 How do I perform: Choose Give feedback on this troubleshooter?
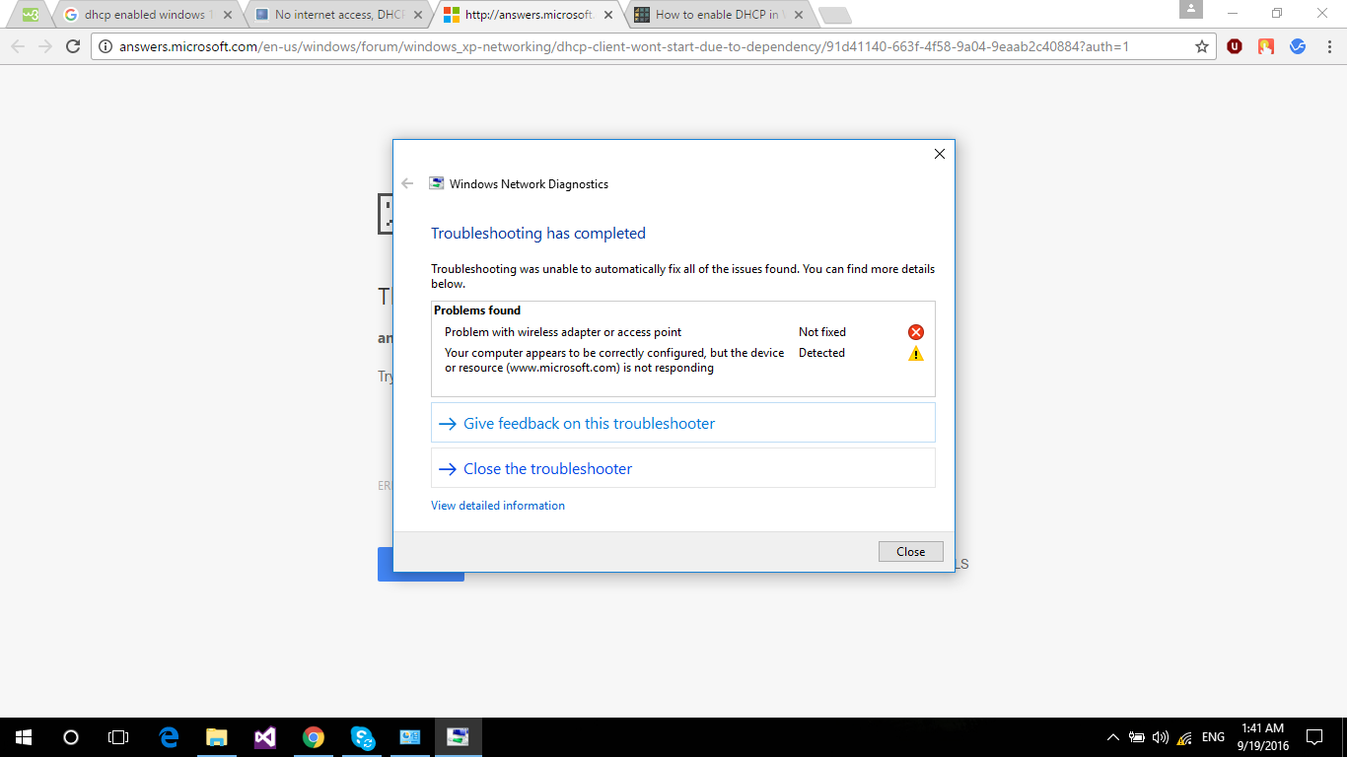[x=683, y=423]
